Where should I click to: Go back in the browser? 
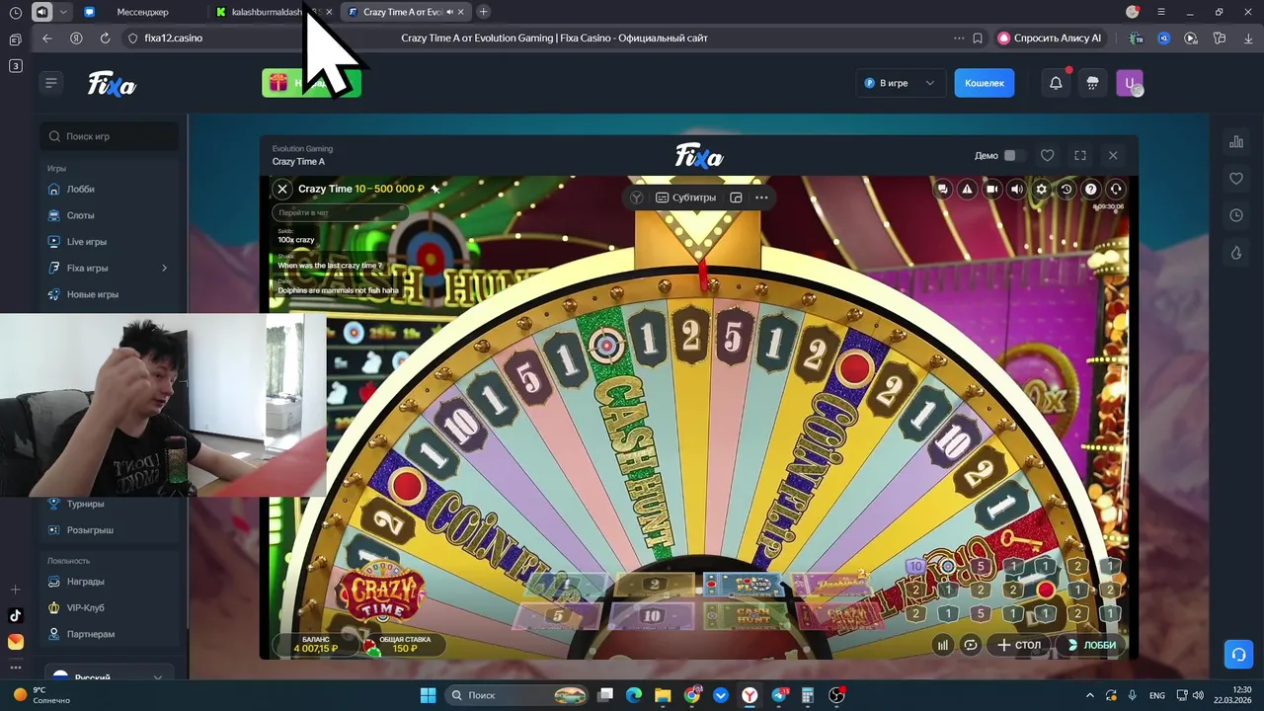pos(47,38)
